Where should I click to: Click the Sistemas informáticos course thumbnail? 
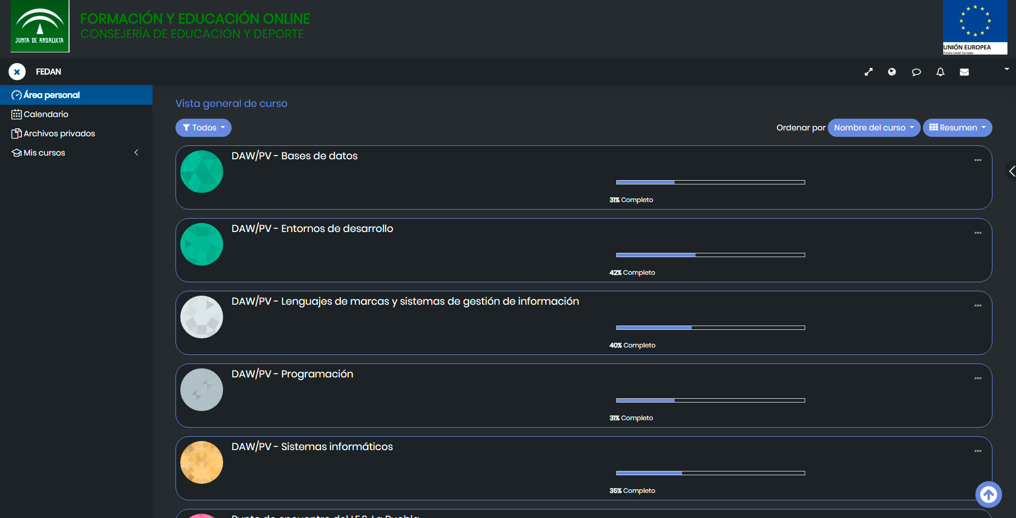tap(202, 462)
